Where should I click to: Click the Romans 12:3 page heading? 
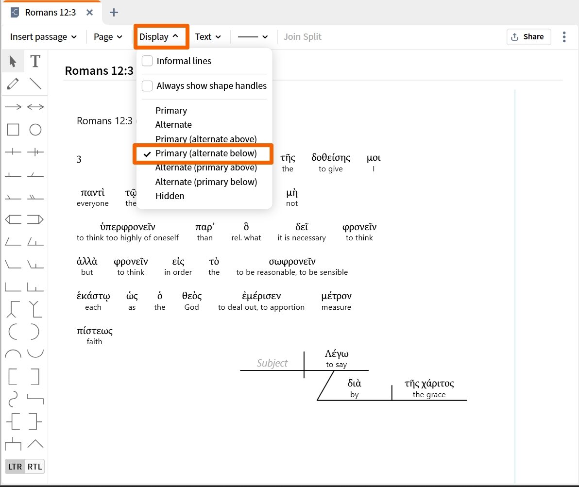(99, 70)
